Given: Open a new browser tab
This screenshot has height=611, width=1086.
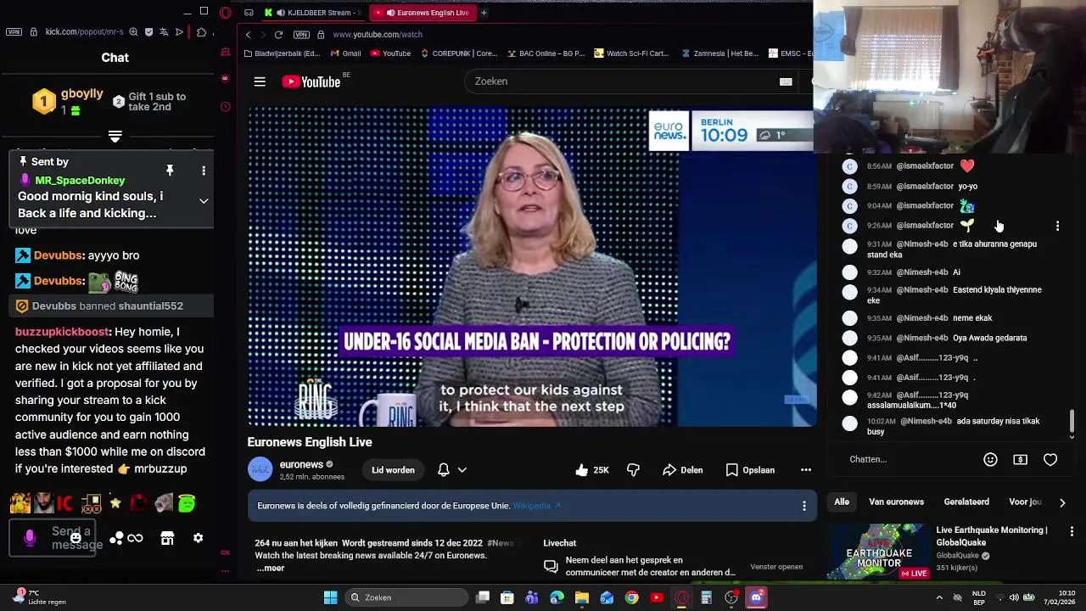Looking at the screenshot, I should (484, 13).
